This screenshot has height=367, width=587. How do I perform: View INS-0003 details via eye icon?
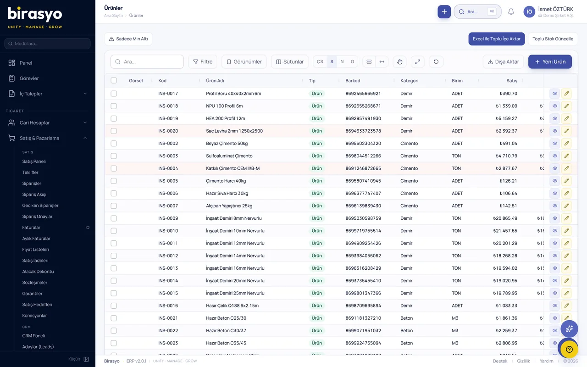point(554,156)
